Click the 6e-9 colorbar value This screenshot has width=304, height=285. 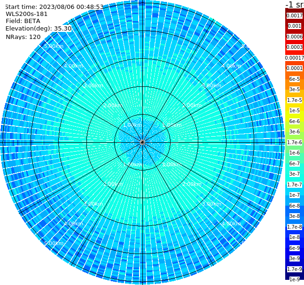click(295, 248)
